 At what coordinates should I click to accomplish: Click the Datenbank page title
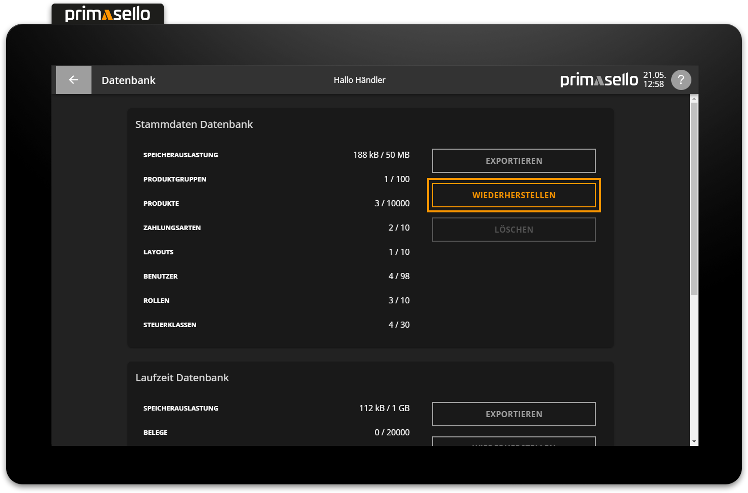128,80
